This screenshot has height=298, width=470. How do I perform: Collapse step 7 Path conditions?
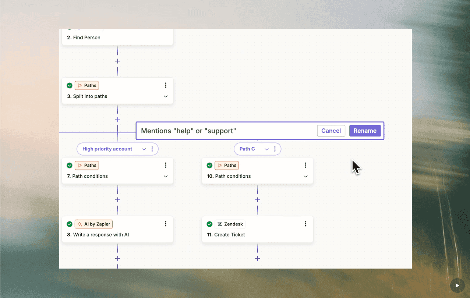[x=165, y=176]
